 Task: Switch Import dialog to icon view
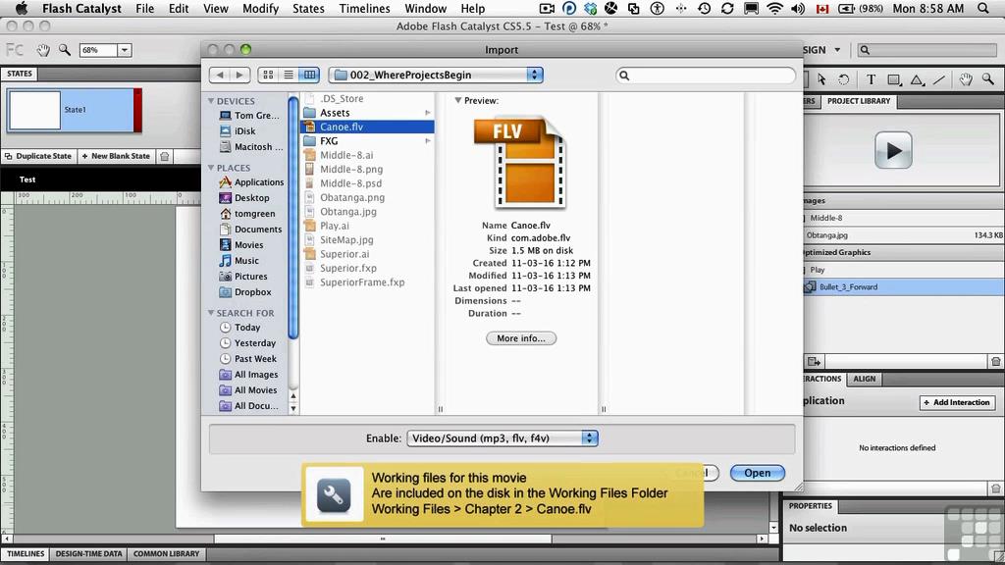pyautogui.click(x=268, y=75)
